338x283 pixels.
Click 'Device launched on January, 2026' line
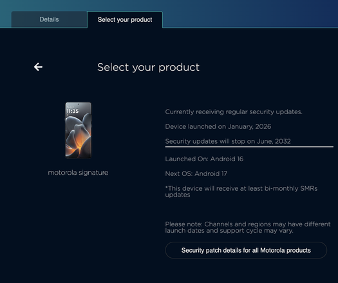tap(218, 126)
